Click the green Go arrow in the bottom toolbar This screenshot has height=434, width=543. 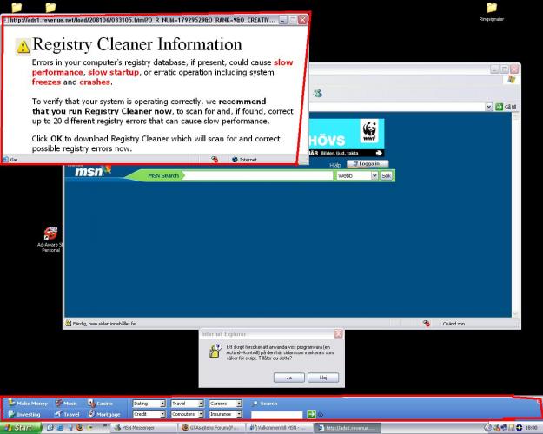point(311,414)
